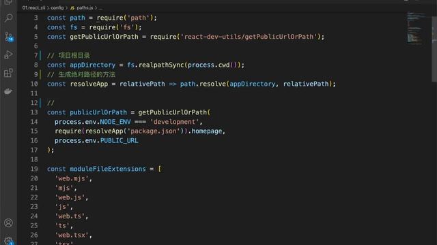
Task: Click 'resolveApp' declaration on line 10
Action: (x=89, y=84)
